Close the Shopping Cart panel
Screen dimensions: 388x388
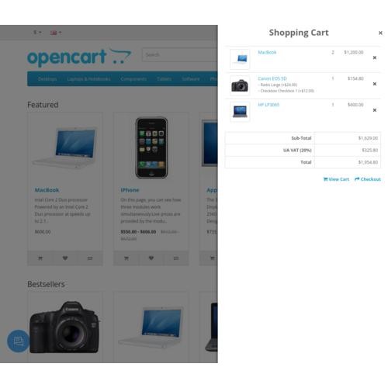(380, 33)
